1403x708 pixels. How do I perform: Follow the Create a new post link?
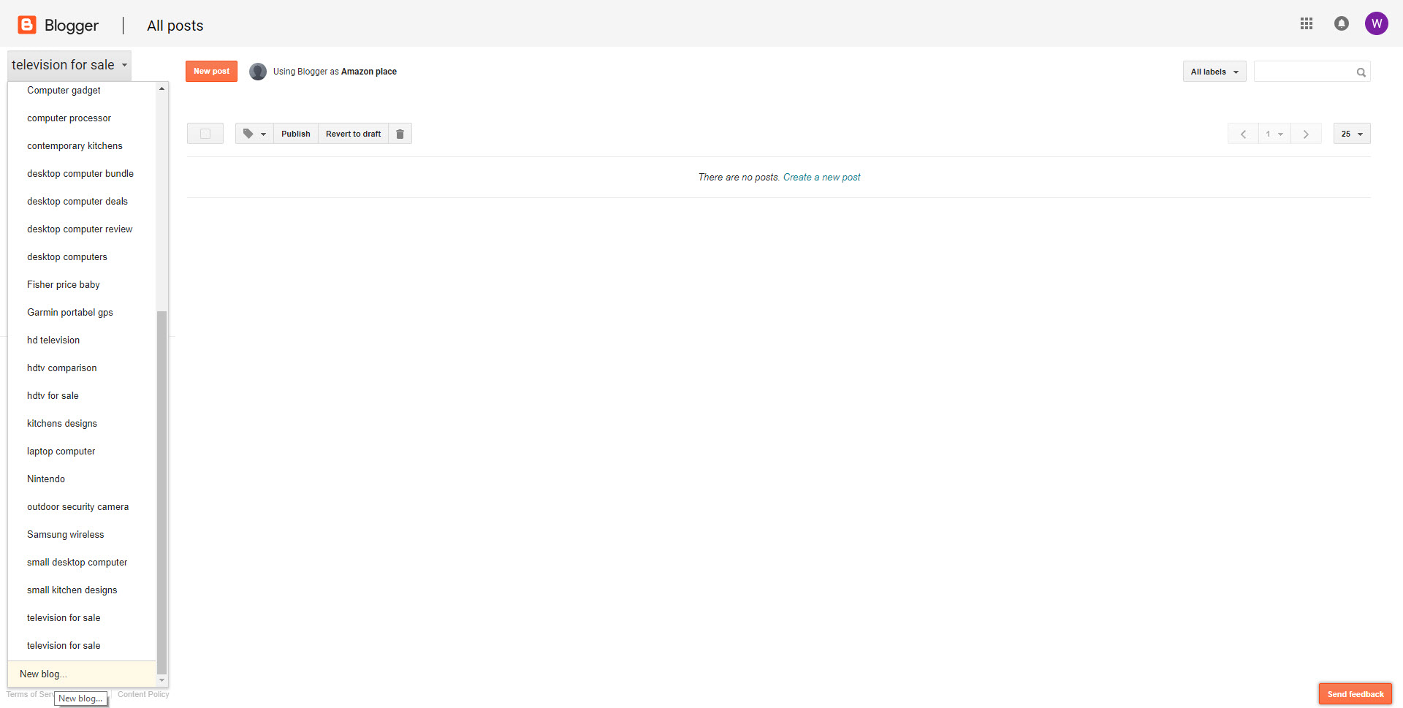click(x=821, y=178)
